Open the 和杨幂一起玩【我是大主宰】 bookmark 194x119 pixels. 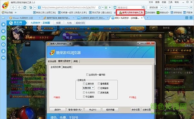tap(72, 13)
